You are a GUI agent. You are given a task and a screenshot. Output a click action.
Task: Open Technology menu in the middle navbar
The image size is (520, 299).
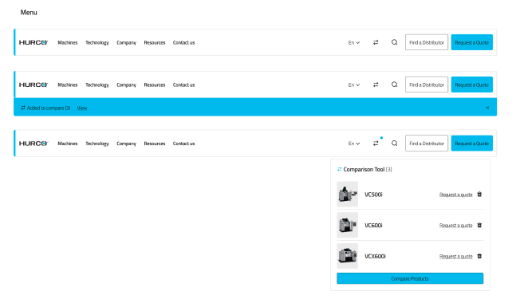[x=97, y=85]
